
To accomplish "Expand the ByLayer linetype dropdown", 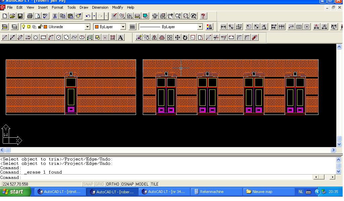I will tap(200, 27).
